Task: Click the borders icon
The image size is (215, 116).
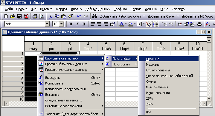Action: pyautogui.click(x=139, y=24)
